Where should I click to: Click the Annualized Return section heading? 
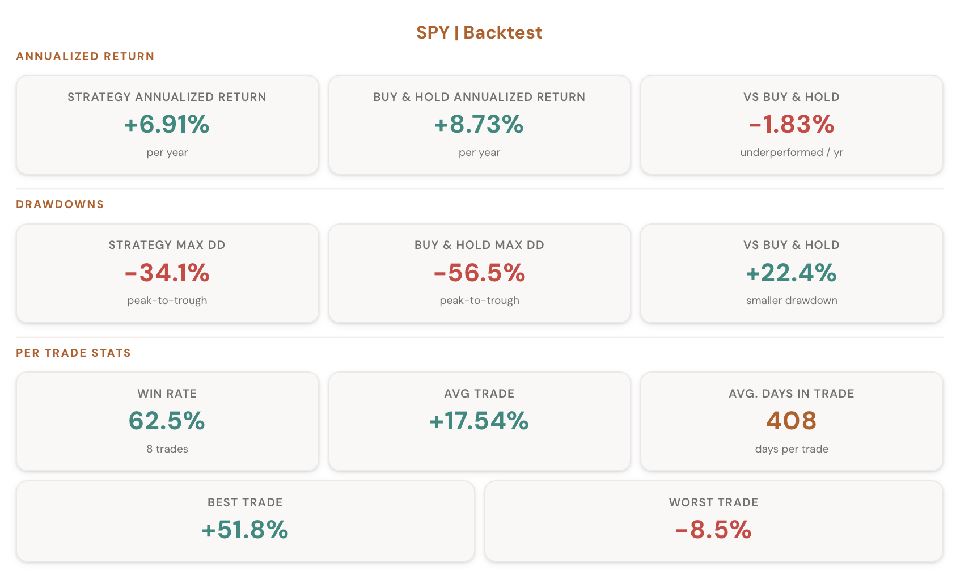[x=85, y=56]
